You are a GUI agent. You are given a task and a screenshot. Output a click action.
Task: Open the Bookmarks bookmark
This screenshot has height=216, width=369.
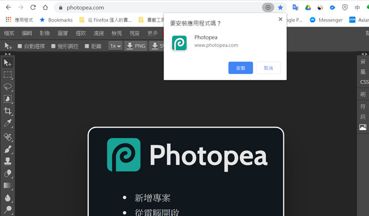click(x=56, y=20)
